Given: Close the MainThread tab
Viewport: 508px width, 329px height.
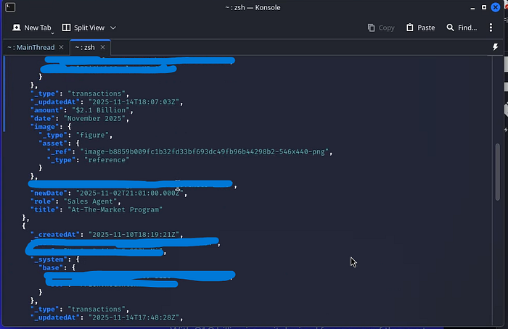Looking at the screenshot, I should 61,47.
